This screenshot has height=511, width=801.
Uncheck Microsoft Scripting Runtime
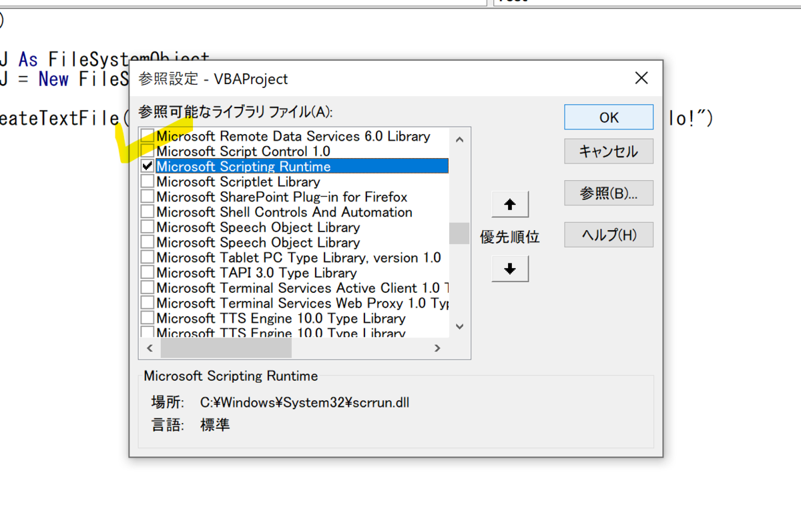tap(147, 165)
